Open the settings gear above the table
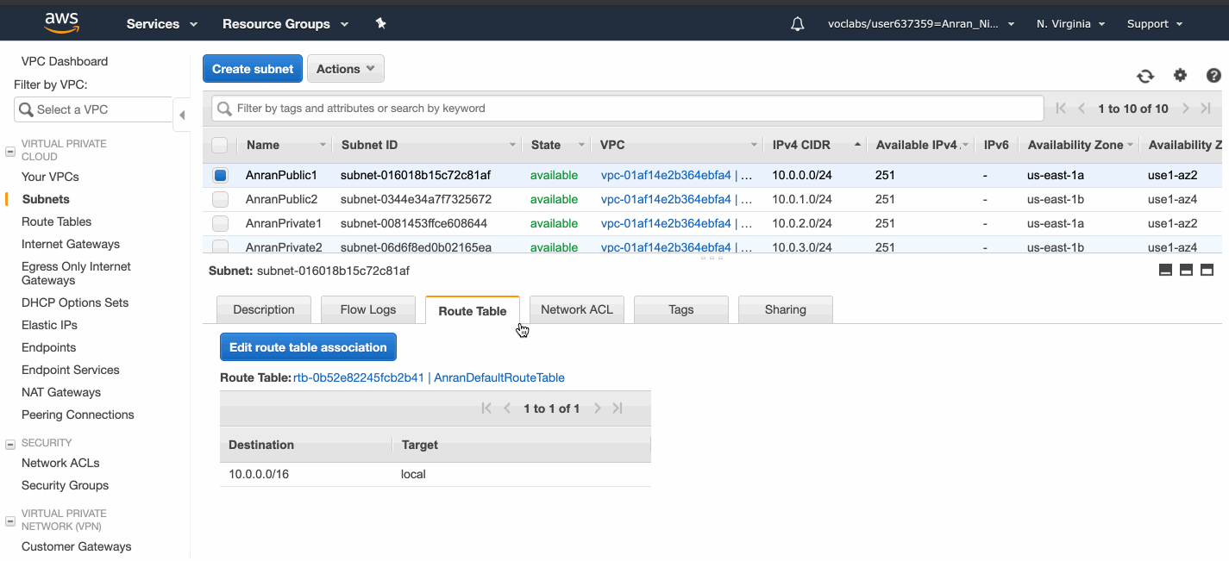The height and width of the screenshot is (561, 1229). click(1180, 76)
